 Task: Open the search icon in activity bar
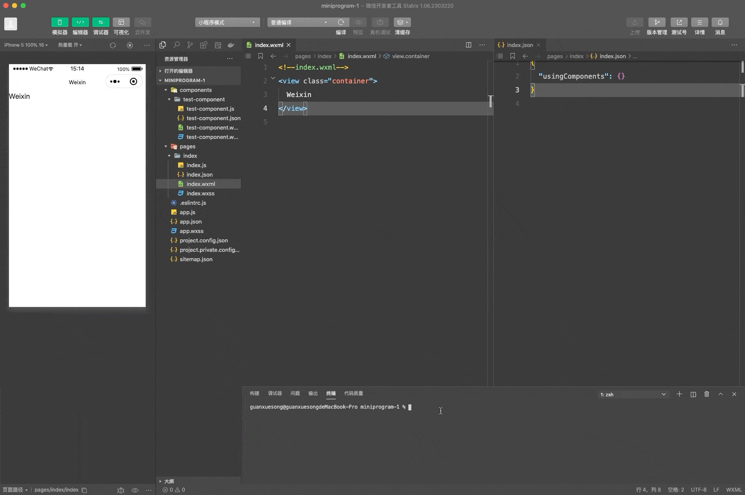[x=176, y=45]
